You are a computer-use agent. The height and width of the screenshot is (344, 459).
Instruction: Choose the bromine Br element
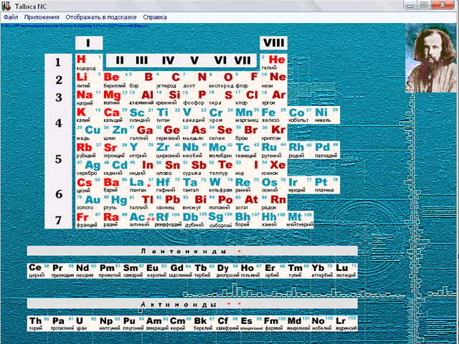247,133
